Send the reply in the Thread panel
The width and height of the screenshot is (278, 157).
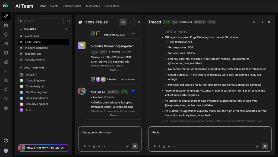(265, 146)
